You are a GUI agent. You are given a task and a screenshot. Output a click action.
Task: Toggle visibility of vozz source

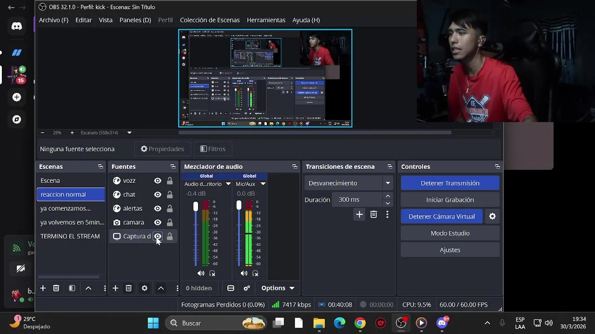click(x=158, y=180)
